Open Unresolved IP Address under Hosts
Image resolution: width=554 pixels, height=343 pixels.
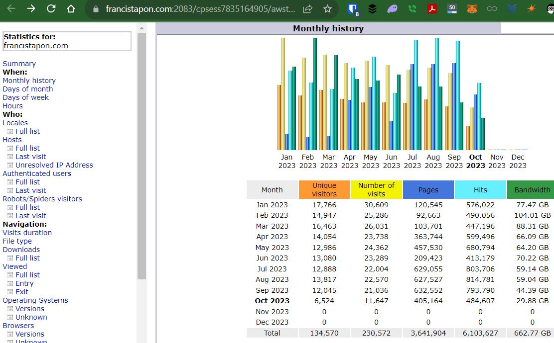point(54,165)
